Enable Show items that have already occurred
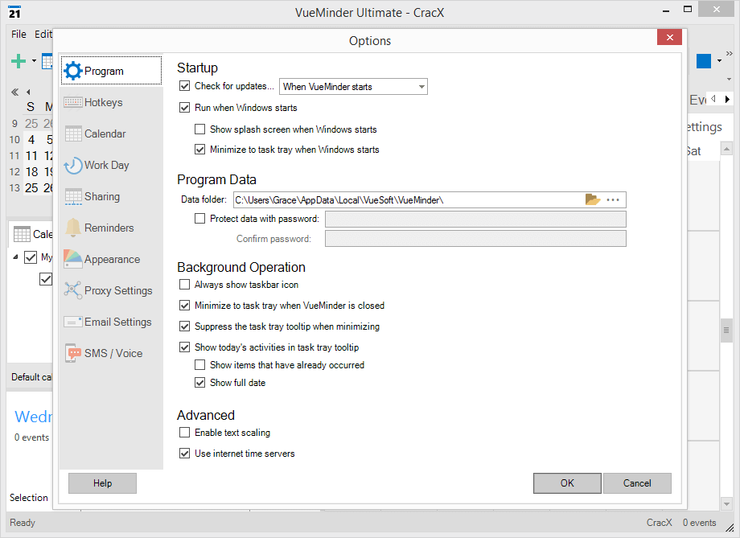 [200, 365]
